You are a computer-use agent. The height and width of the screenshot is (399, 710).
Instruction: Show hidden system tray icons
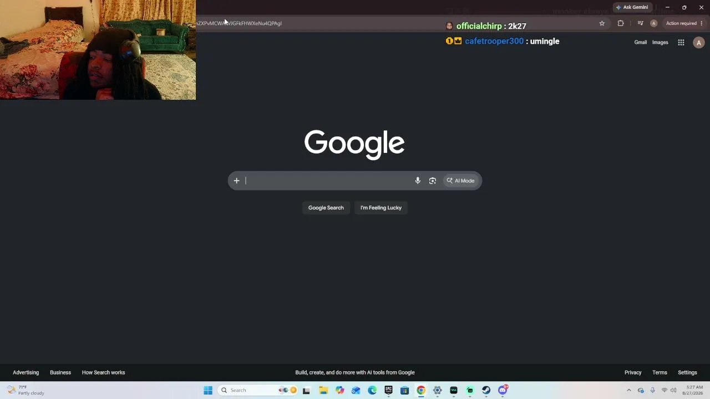coord(628,390)
